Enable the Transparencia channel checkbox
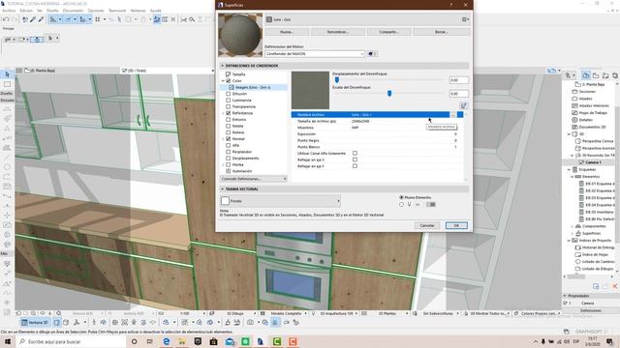620x348 pixels. (229, 106)
